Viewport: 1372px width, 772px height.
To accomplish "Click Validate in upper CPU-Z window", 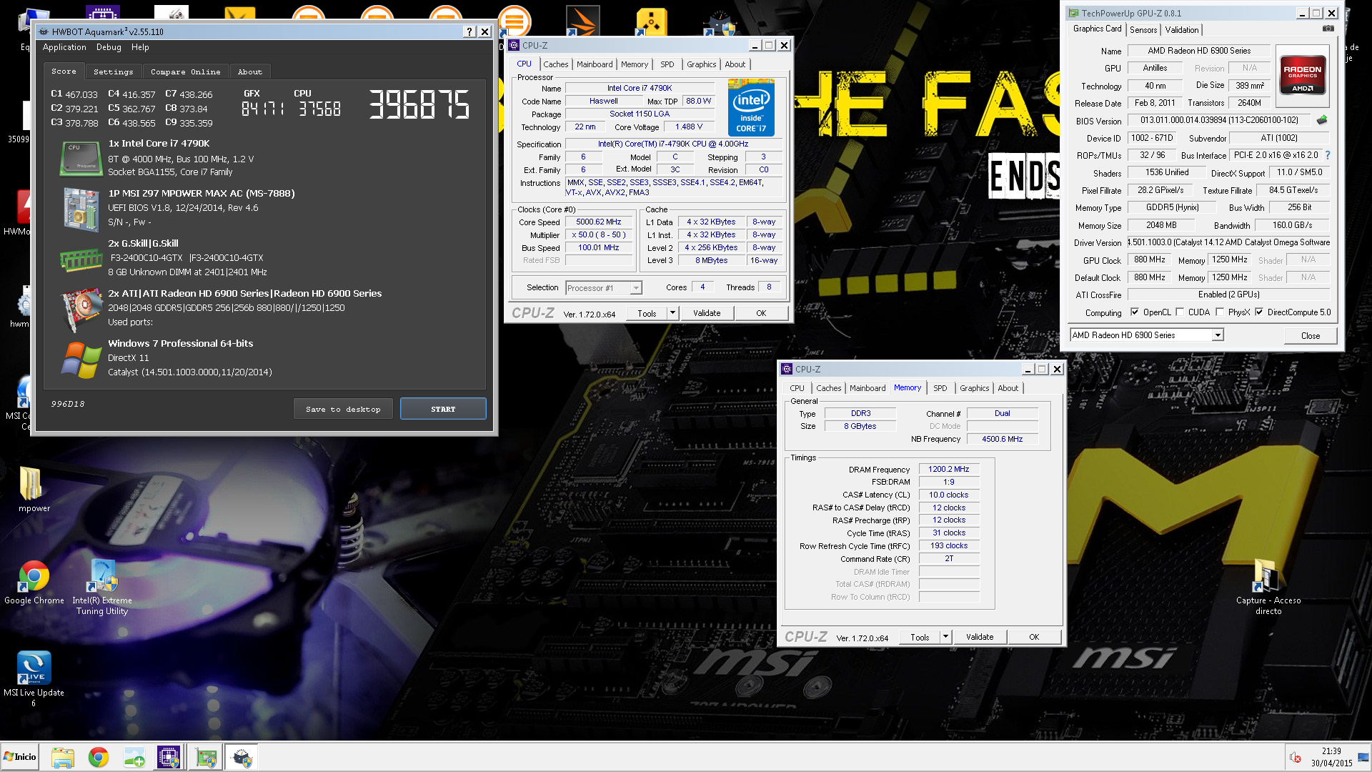I will click(x=707, y=313).
